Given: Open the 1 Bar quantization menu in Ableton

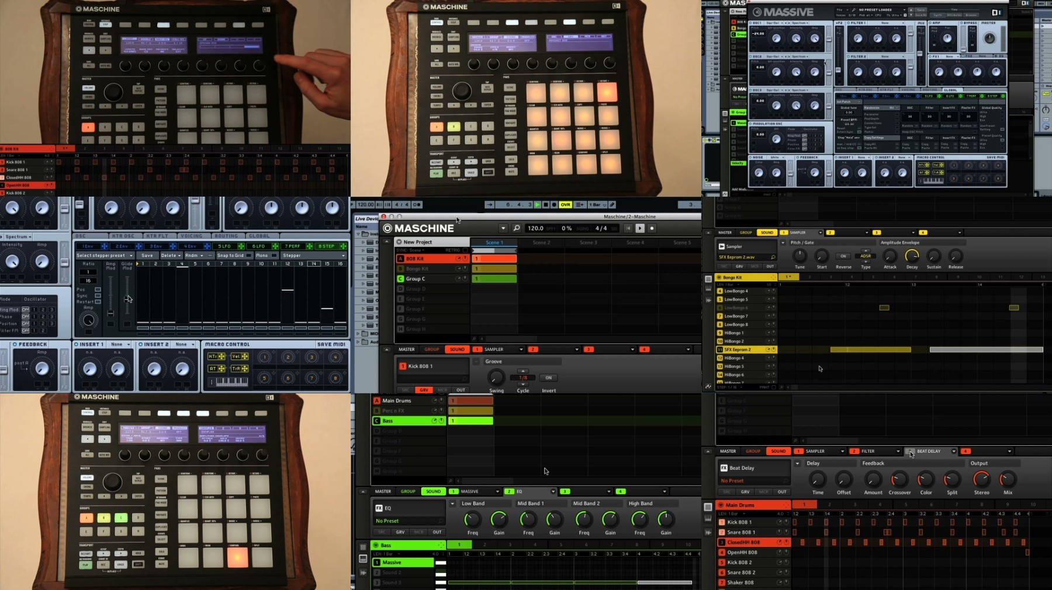Looking at the screenshot, I should [x=597, y=205].
